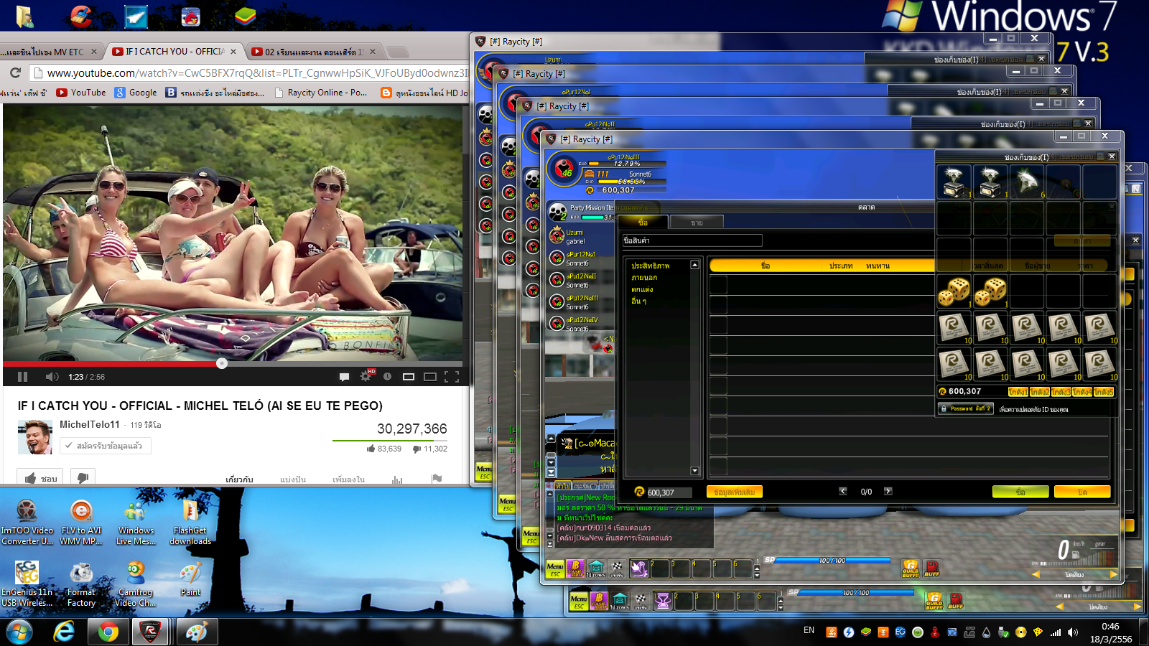The height and width of the screenshot is (646, 1149).
Task: Click red fuel Buff icon in front Raycity
Action: click(932, 568)
